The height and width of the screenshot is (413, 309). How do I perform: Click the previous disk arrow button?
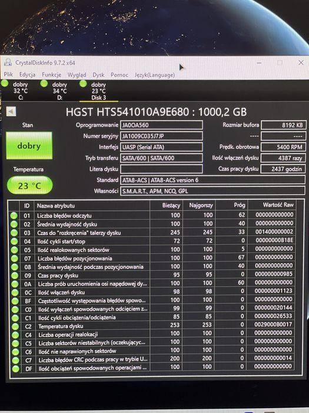tap(11, 112)
